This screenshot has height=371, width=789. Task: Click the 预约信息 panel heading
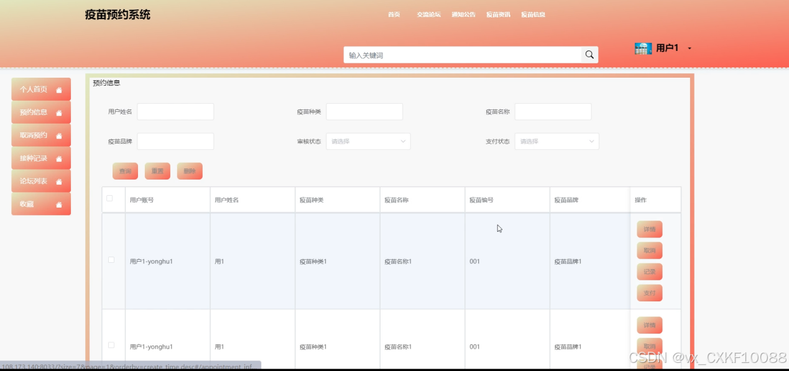pyautogui.click(x=106, y=83)
